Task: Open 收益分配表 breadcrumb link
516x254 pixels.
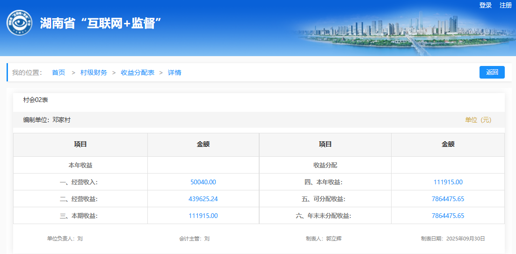Action: [138, 73]
